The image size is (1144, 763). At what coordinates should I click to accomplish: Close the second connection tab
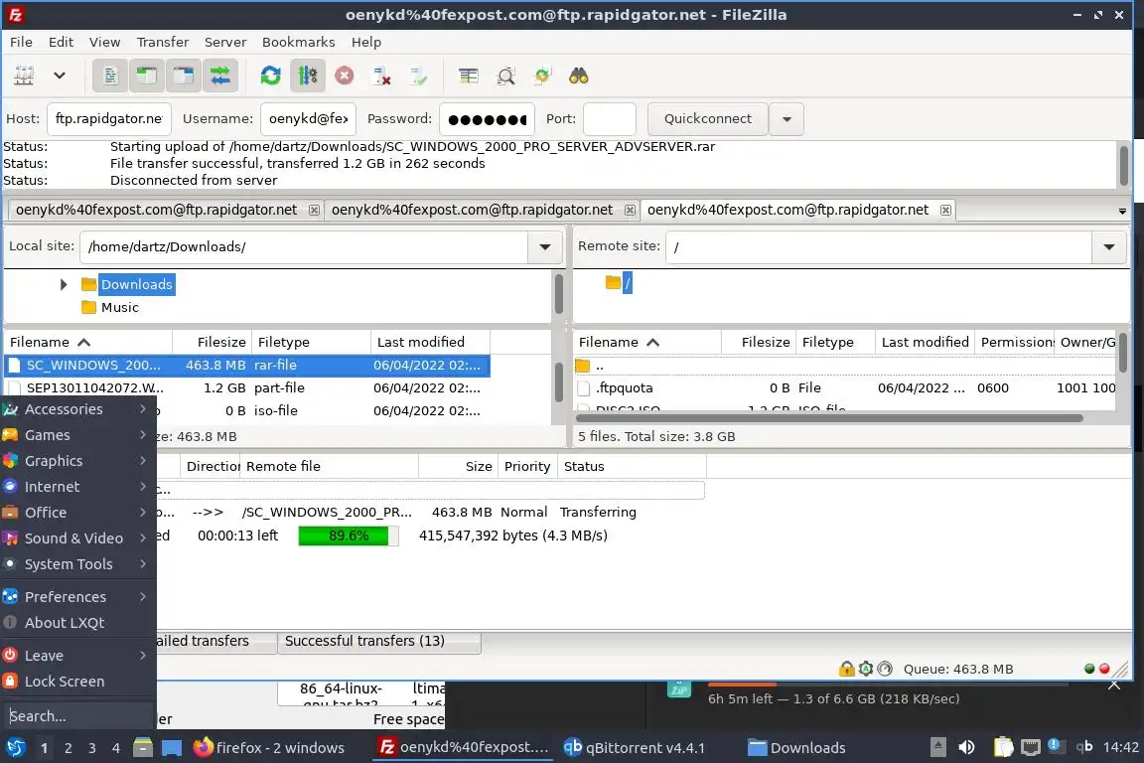[x=630, y=211]
